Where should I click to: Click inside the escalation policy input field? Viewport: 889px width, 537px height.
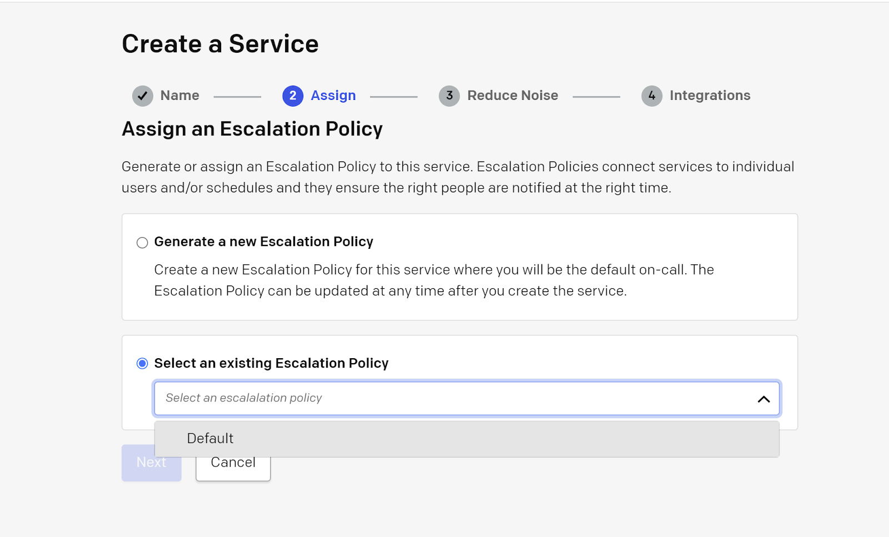tap(389, 398)
